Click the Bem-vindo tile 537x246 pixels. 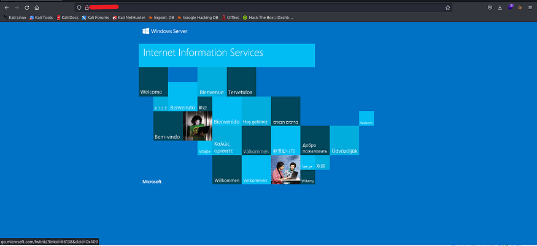point(168,126)
